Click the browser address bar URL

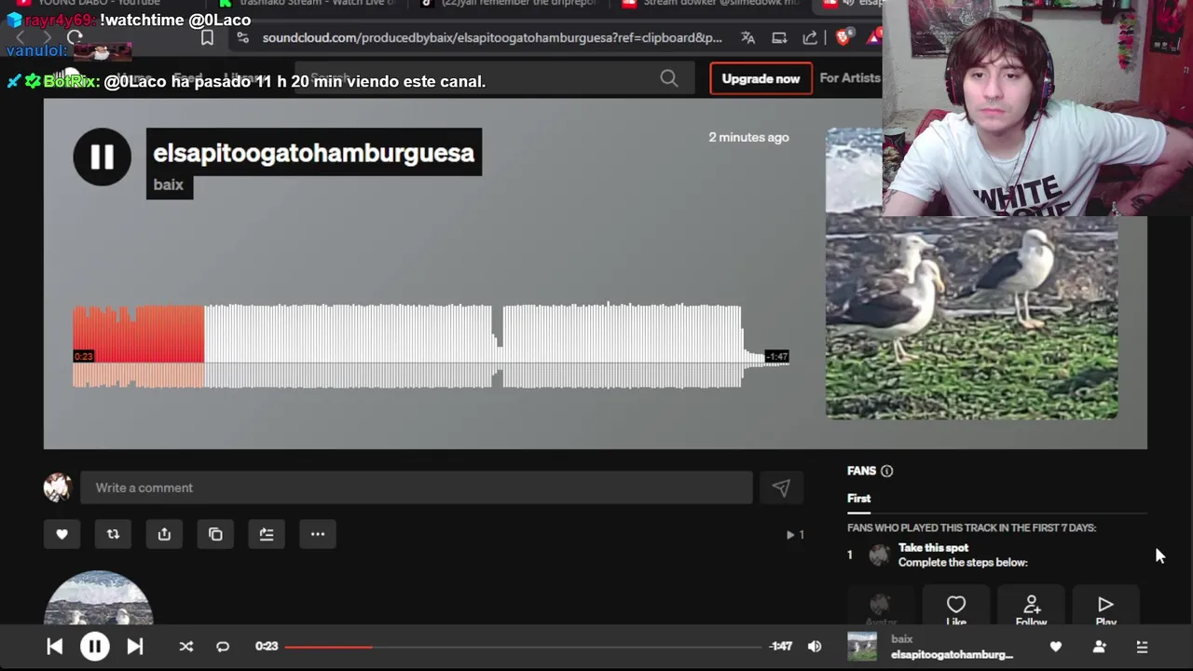coord(492,38)
